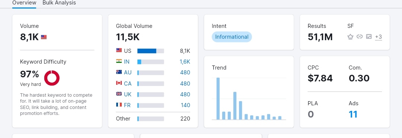The width and height of the screenshot is (402, 138).
Task: Click the Australia flag icon
Action: pos(119,72)
